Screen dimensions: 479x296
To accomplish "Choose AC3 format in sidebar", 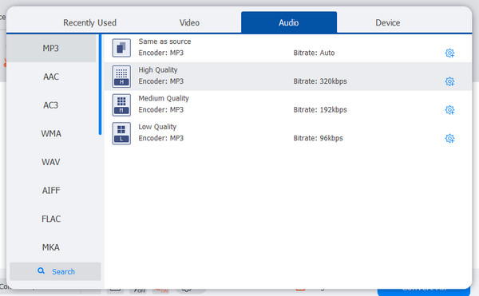I will [x=51, y=105].
